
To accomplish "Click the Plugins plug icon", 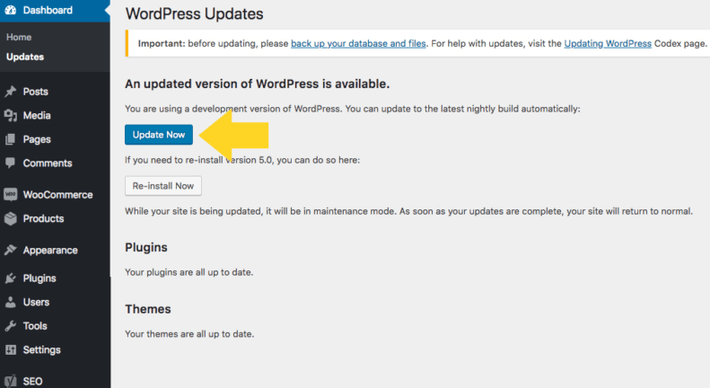I will 11,278.
